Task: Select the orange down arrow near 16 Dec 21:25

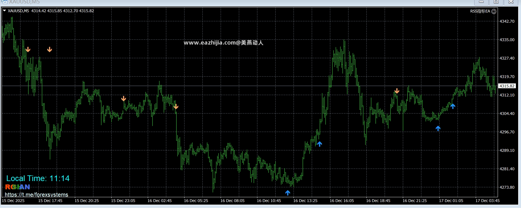Action: tap(397, 91)
